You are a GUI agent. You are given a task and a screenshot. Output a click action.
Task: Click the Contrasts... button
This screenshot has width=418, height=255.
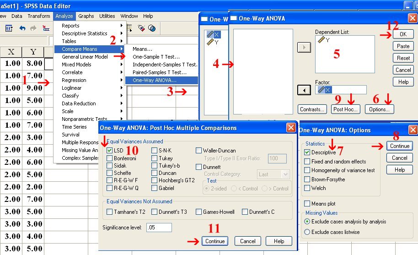[312, 109]
